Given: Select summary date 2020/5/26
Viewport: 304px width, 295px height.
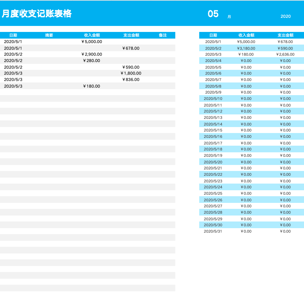Looking at the screenshot, I should click(213, 201).
